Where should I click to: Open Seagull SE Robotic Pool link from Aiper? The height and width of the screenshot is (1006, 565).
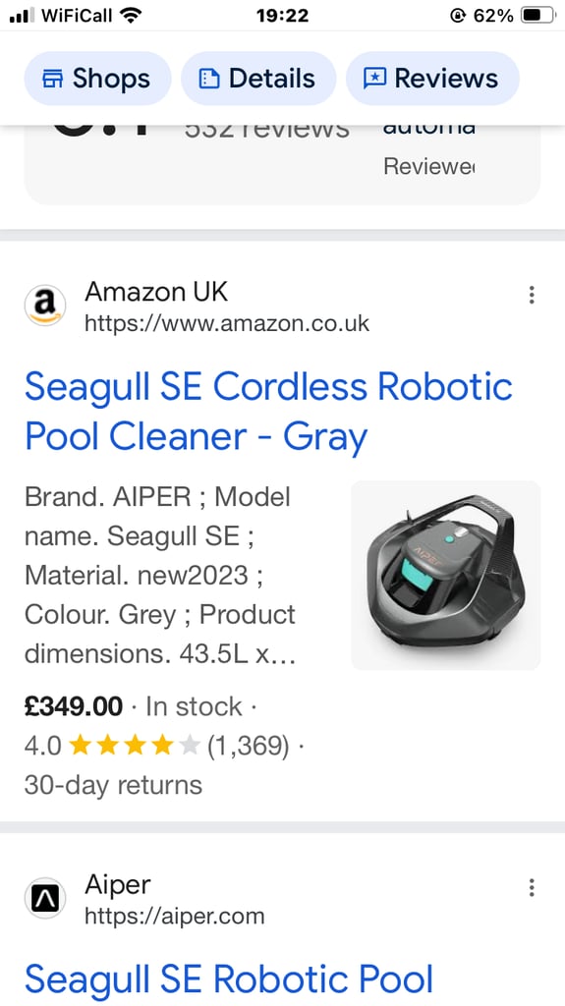coord(229,979)
